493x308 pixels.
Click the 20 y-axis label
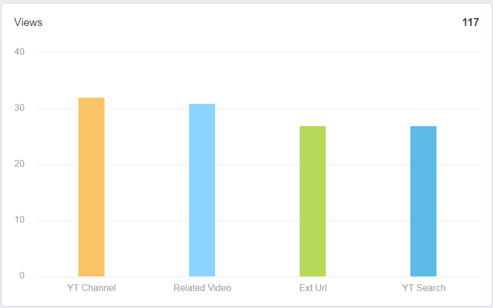[x=19, y=163]
